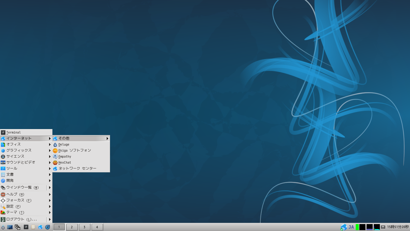410x231 pixels.
Task: Click the 文書 menu icon
Action: click(3, 174)
